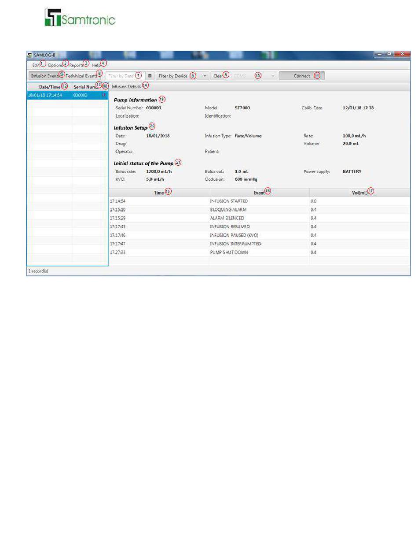Open the Options menu
Screen dimensions: 418x543
[x=55, y=65]
